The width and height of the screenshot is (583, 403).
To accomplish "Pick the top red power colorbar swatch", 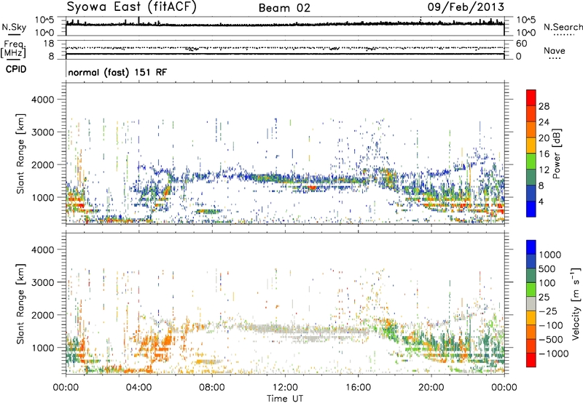I will [x=531, y=97].
